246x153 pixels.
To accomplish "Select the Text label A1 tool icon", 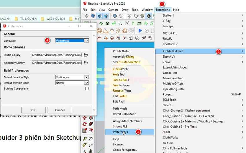I will pos(91,145).
